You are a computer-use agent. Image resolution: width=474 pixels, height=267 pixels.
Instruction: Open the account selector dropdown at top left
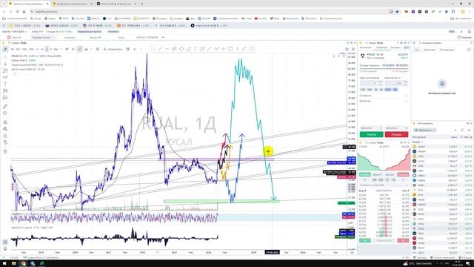pyautogui.click(x=15, y=31)
